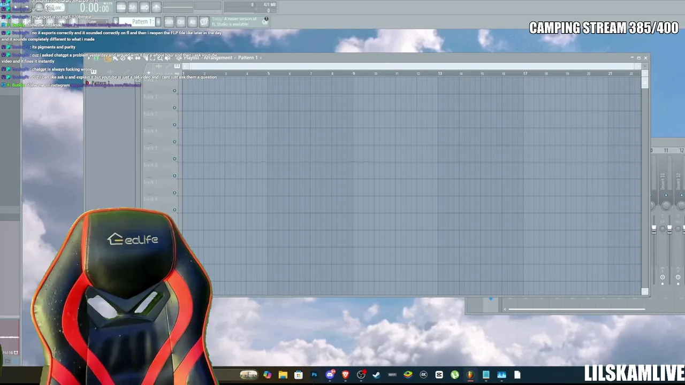
Task: Jump to bar 17 on the Playlist ruler
Action: [525, 73]
